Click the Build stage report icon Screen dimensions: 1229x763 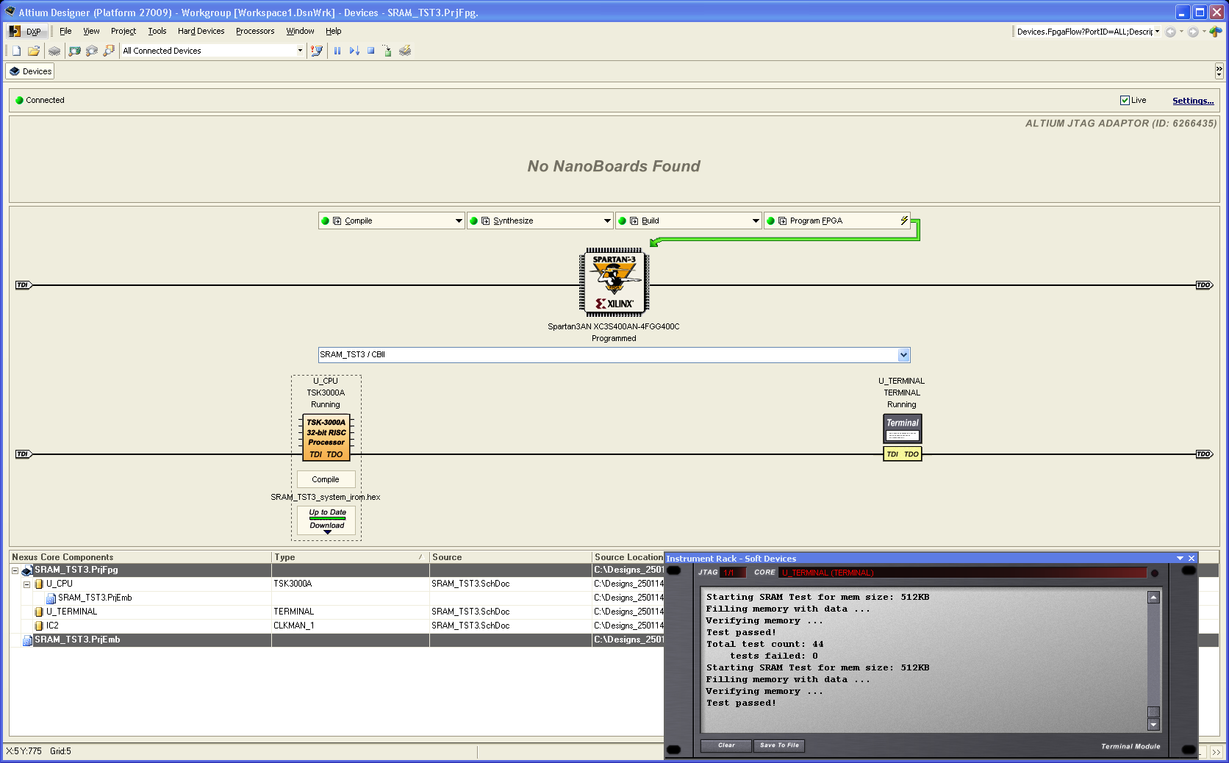(x=634, y=221)
